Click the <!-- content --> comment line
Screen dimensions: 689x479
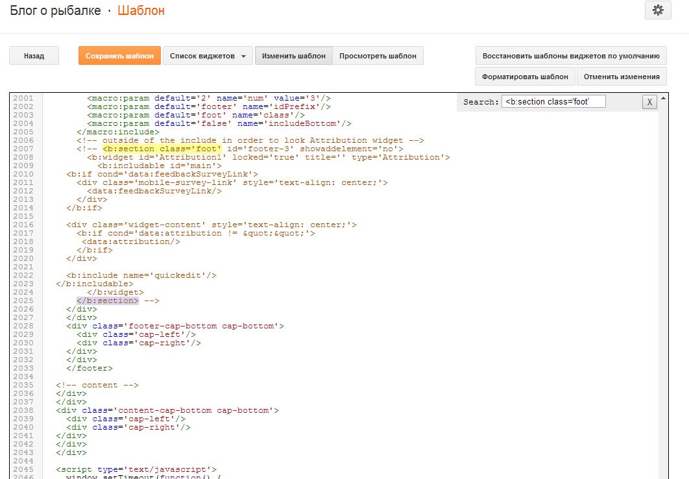(x=97, y=385)
